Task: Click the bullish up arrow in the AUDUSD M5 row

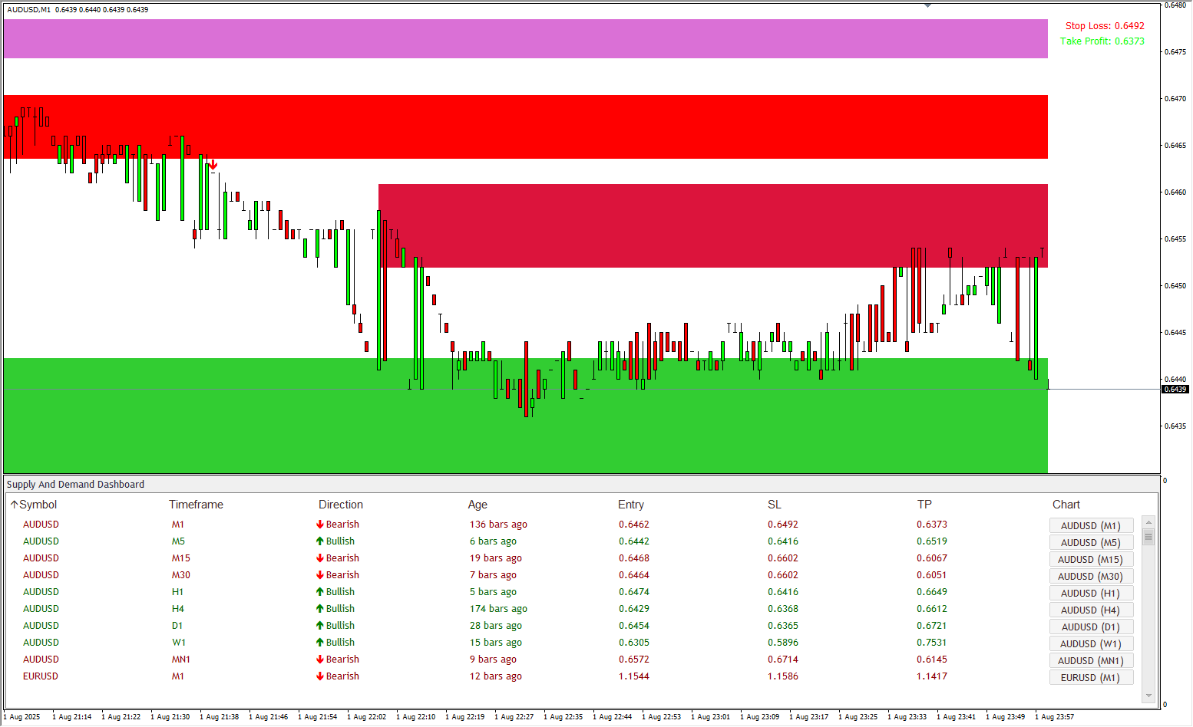Action: point(320,541)
